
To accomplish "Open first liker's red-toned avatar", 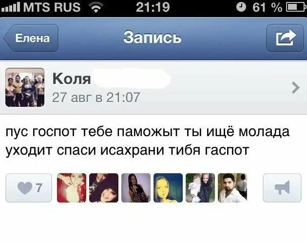I will pos(72,188).
